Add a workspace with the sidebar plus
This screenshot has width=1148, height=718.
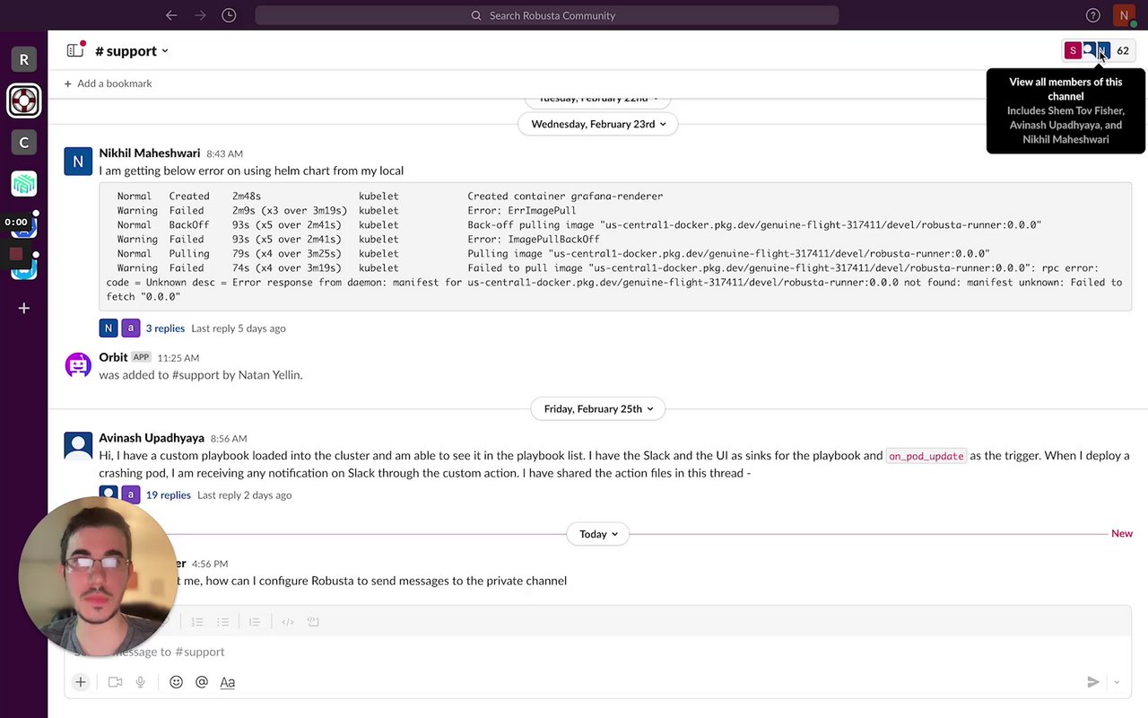click(24, 308)
